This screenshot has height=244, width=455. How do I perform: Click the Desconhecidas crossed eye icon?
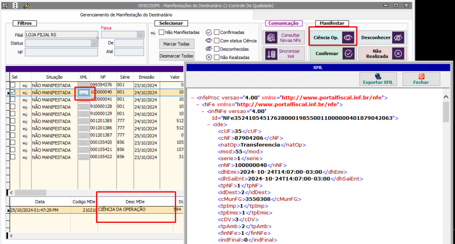click(x=209, y=48)
